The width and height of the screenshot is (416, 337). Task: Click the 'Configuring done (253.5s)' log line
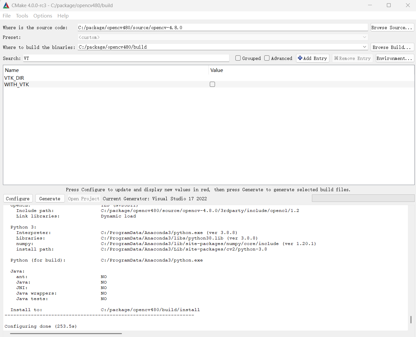tap(41, 326)
